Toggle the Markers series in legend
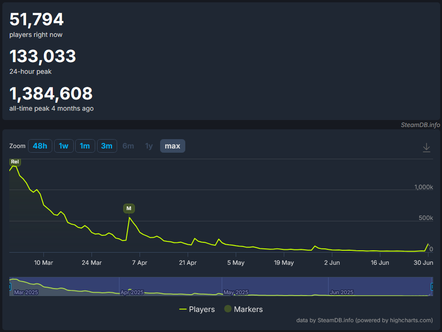Viewport: 442px width, 332px height. [244, 309]
